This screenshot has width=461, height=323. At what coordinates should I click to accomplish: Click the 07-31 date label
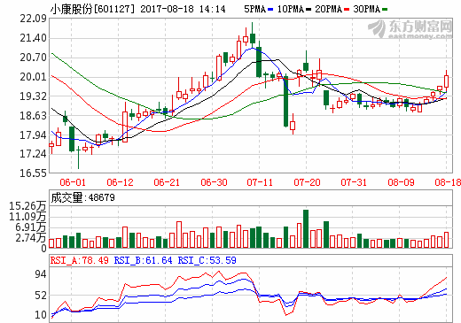[x=354, y=182]
